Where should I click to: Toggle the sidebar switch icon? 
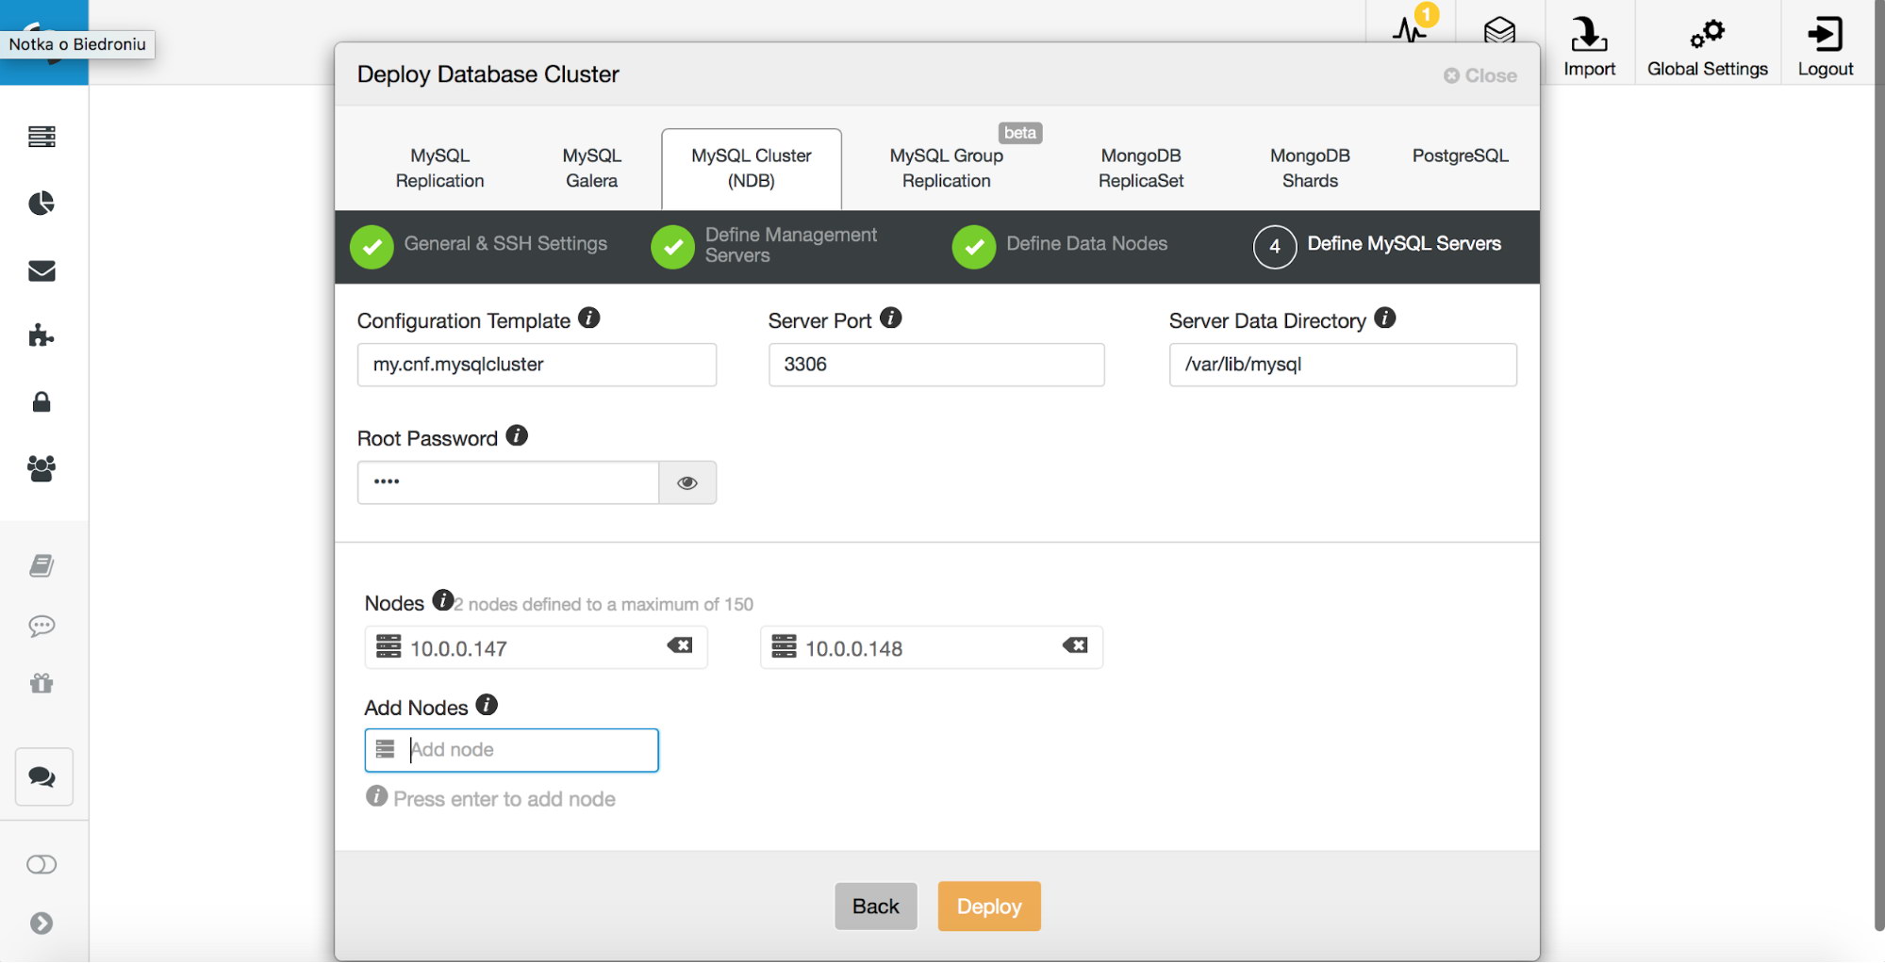(x=41, y=865)
